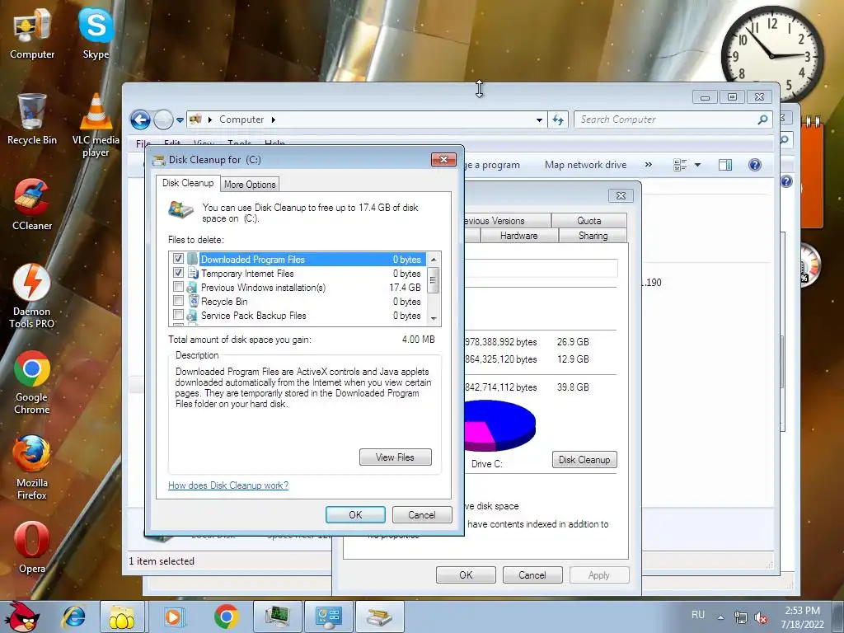Open the control panel taskbar icon
This screenshot has height=633, width=844.
coord(329,617)
